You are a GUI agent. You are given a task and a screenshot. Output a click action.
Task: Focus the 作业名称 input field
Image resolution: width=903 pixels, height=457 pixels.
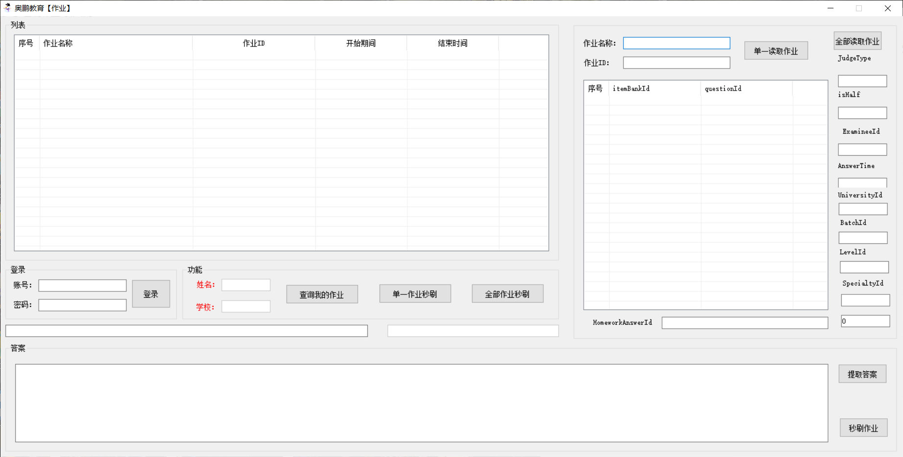click(x=676, y=43)
